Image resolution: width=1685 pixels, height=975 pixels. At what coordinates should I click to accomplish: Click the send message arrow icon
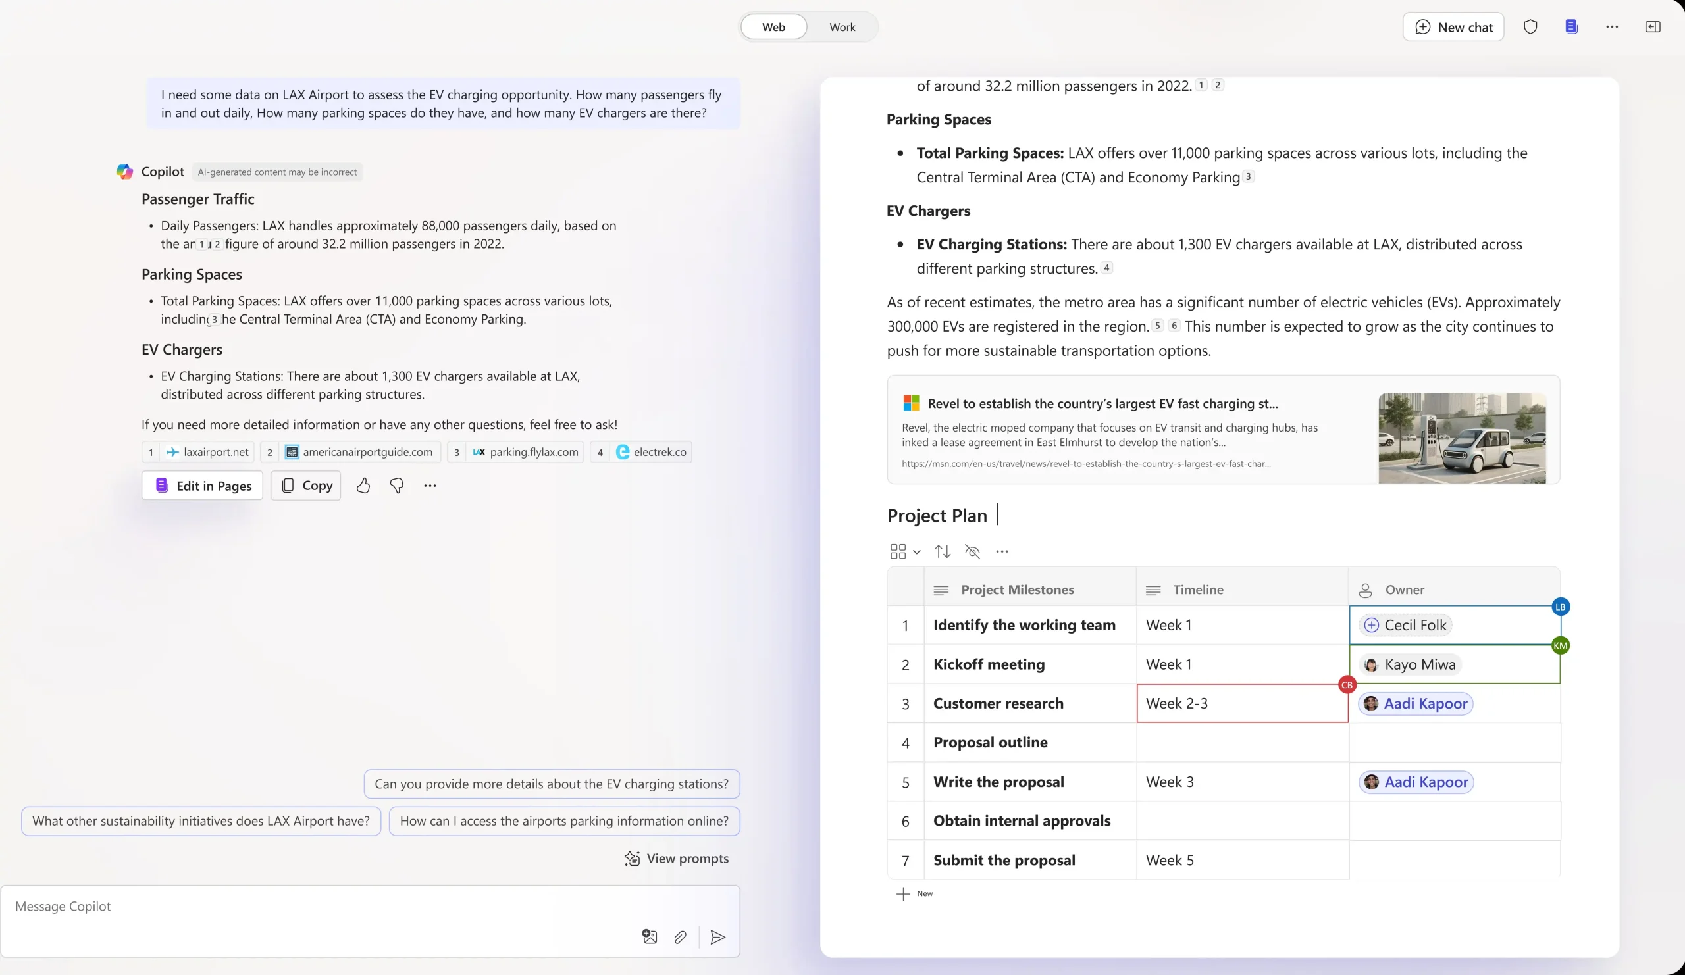717,938
